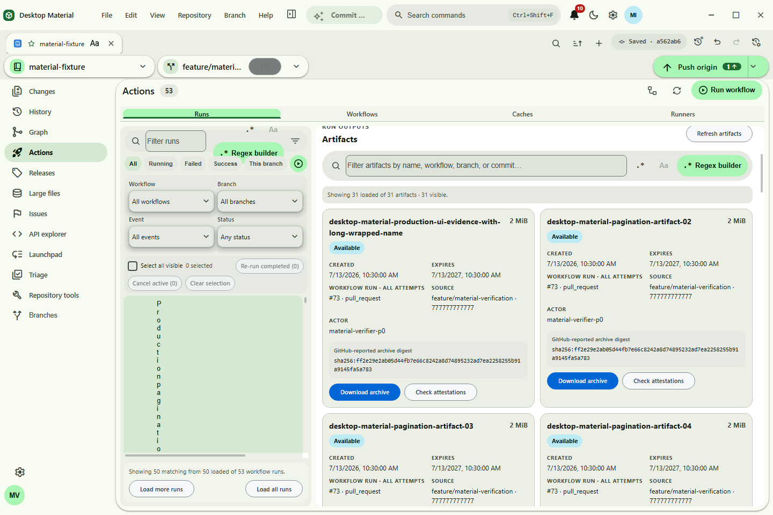Open the notifications bell

coord(574,15)
